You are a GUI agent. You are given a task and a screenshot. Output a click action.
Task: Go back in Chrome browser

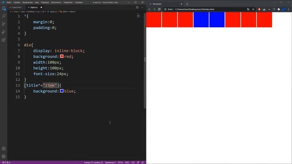pyautogui.click(x=149, y=9)
